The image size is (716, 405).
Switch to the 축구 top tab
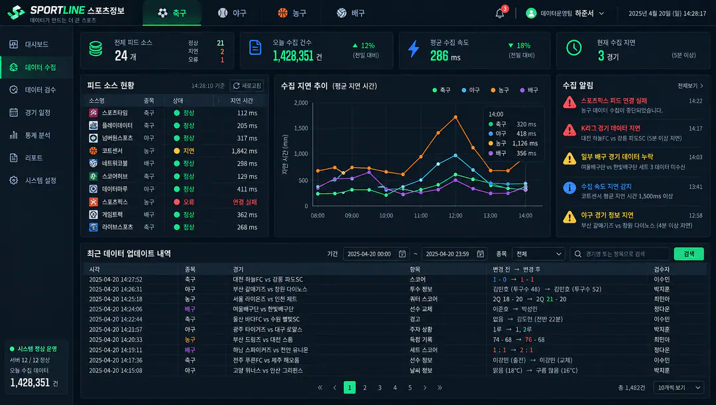[x=172, y=13]
